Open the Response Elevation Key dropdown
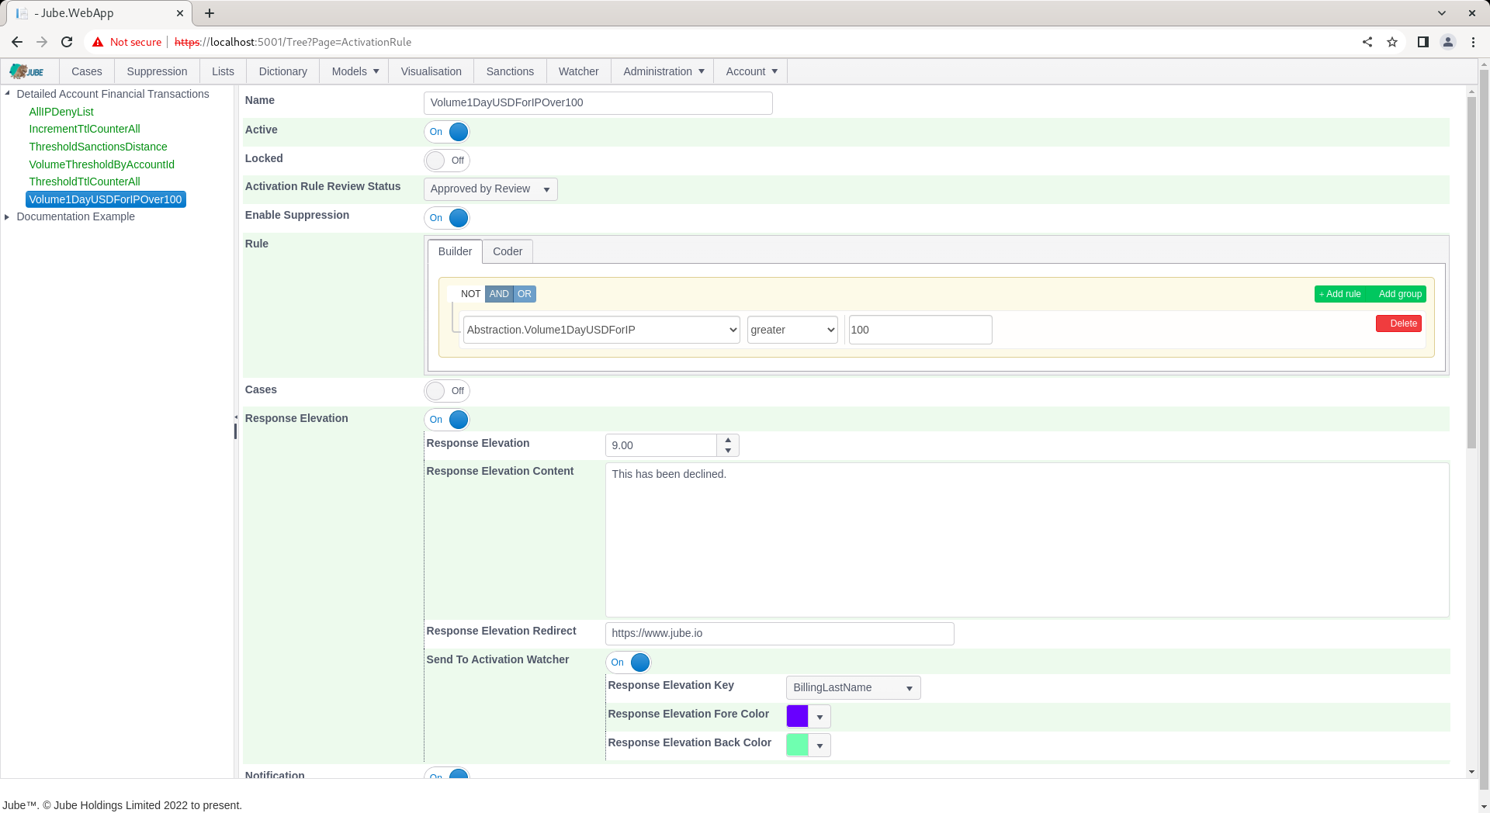This screenshot has height=813, width=1490. (x=854, y=688)
